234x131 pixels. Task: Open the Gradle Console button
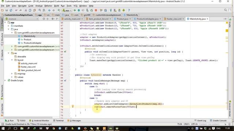[x=218, y=120]
